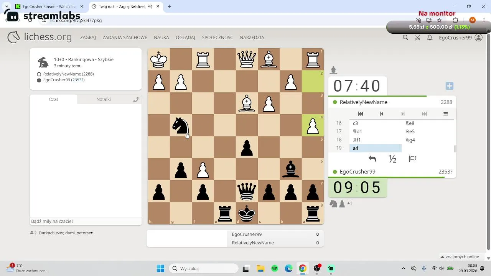
Task: Click the white queen on the top rank
Action: pyautogui.click(x=247, y=59)
